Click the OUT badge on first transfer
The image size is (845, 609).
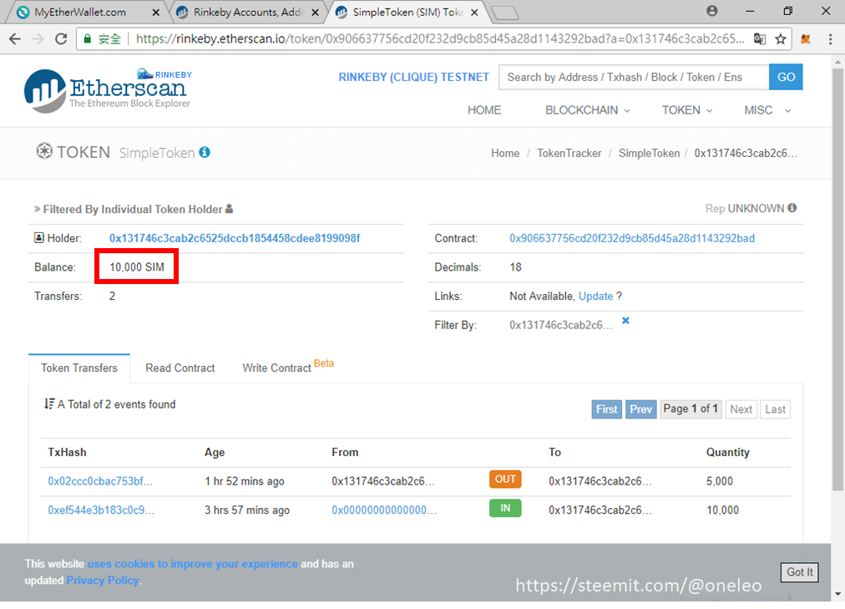pyautogui.click(x=505, y=480)
